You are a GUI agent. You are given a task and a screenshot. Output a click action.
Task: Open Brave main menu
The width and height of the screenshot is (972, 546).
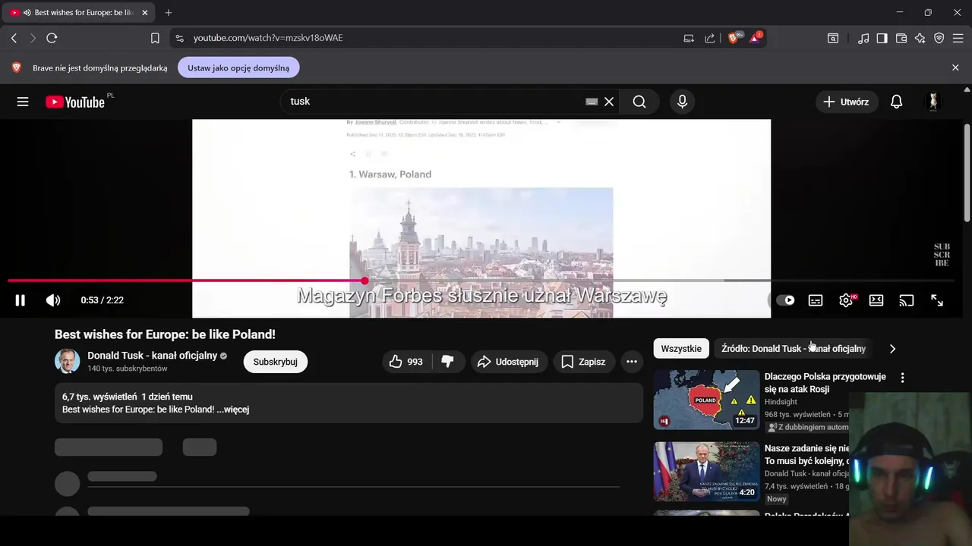958,38
